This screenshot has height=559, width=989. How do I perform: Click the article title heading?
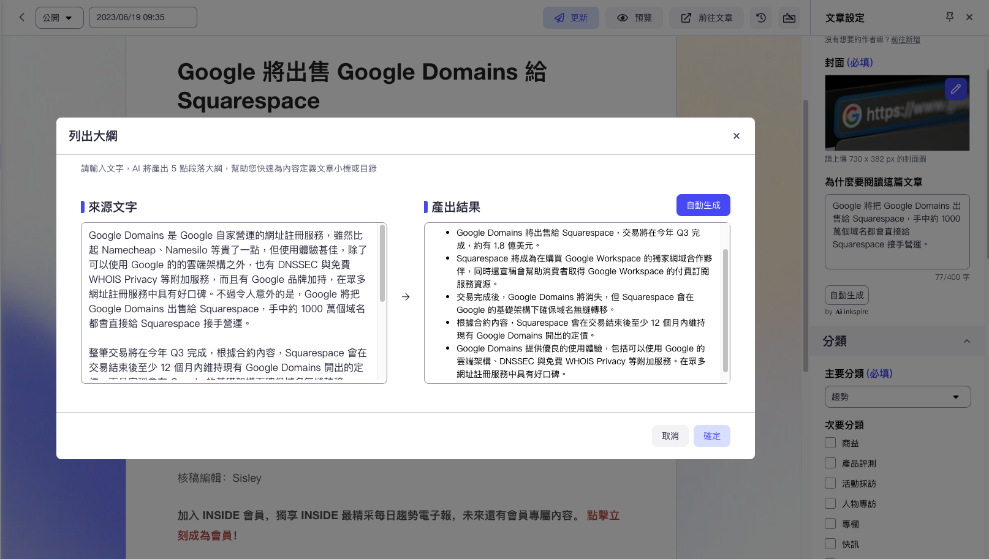coord(362,86)
